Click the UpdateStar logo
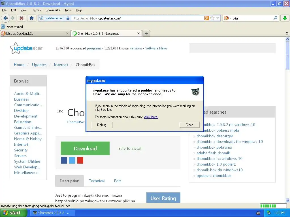Viewport: 290px width, 217px height. (26, 48)
